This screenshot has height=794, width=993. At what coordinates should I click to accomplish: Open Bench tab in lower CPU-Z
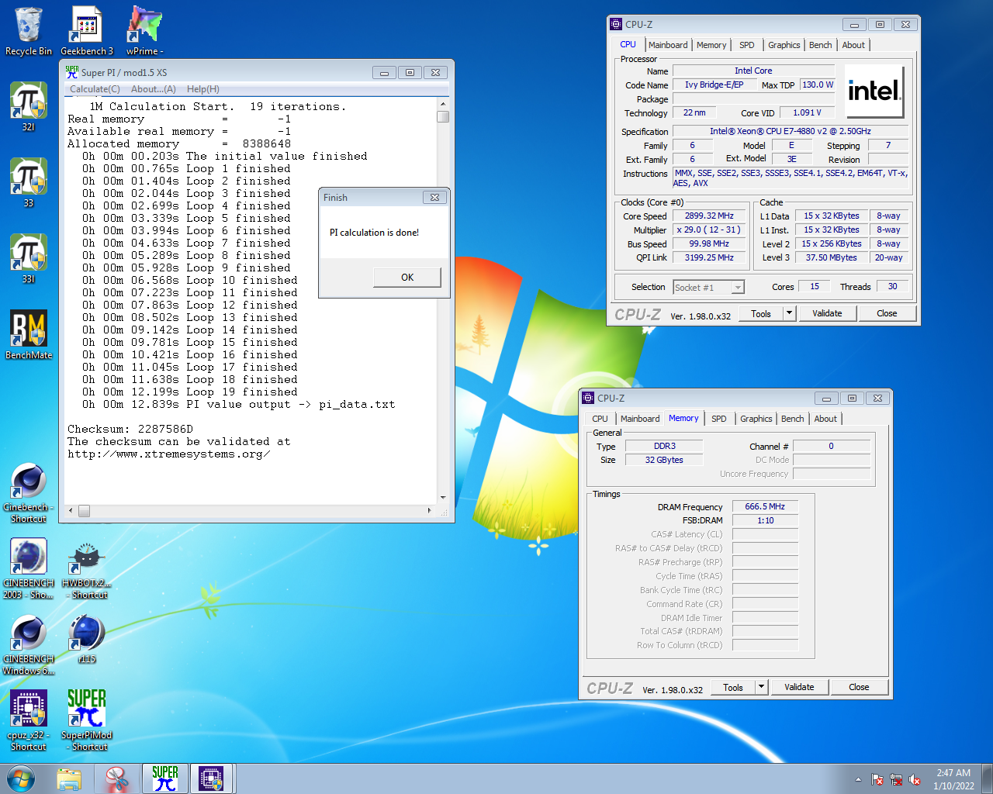tap(793, 419)
